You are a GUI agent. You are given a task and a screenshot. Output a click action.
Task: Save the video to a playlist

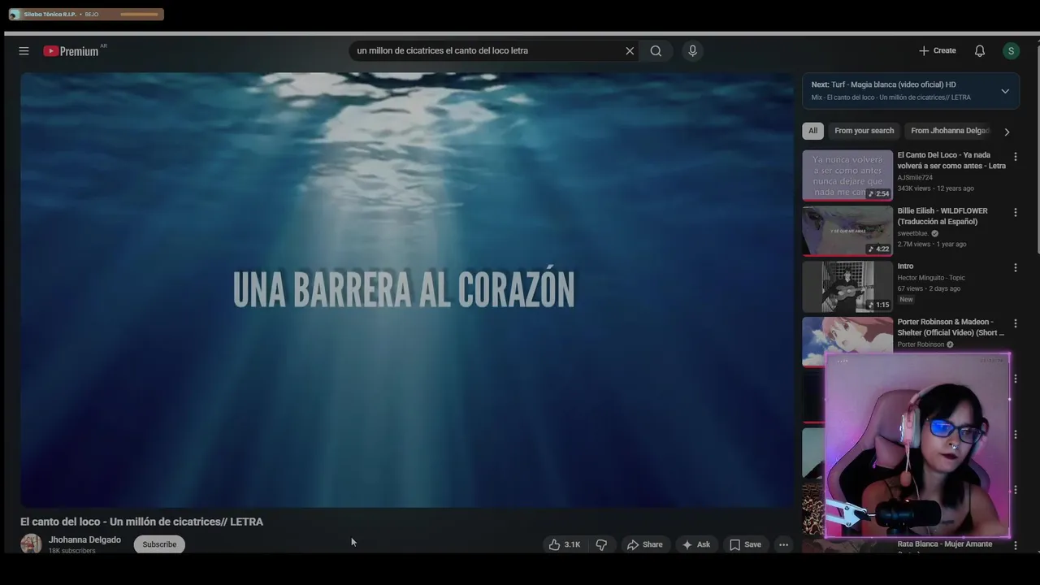pyautogui.click(x=745, y=544)
